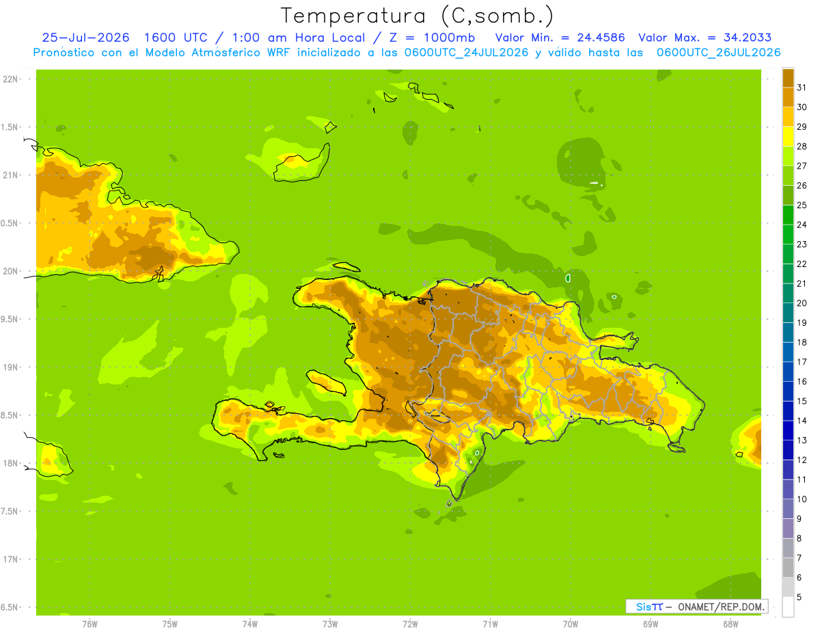Click the "Valor Min. = 24.4586" value
This screenshot has height=633, width=820.
tap(560, 38)
